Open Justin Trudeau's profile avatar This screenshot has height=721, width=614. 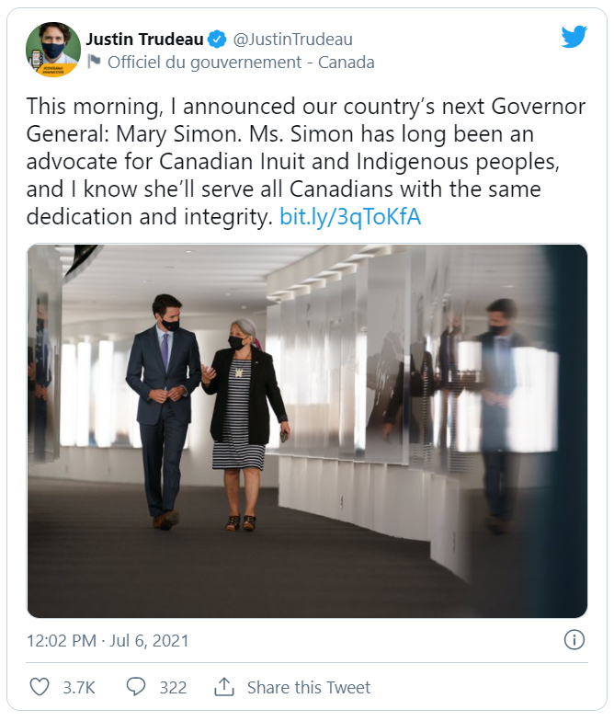pos(52,50)
